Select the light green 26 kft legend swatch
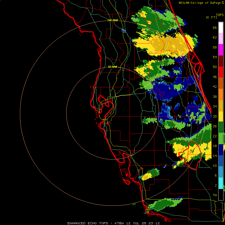 click(x=221, y=138)
